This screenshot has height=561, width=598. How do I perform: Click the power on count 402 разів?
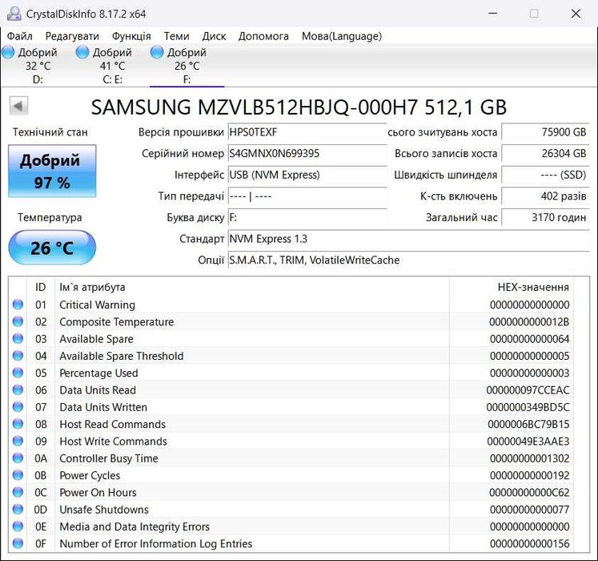(x=545, y=196)
